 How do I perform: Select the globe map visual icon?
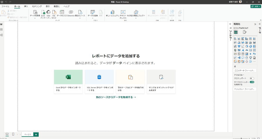coord(235,50)
